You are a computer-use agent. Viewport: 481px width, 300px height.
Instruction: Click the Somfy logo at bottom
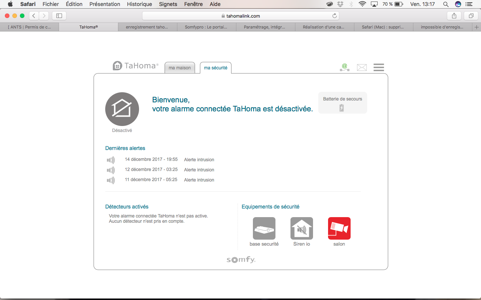(241, 259)
